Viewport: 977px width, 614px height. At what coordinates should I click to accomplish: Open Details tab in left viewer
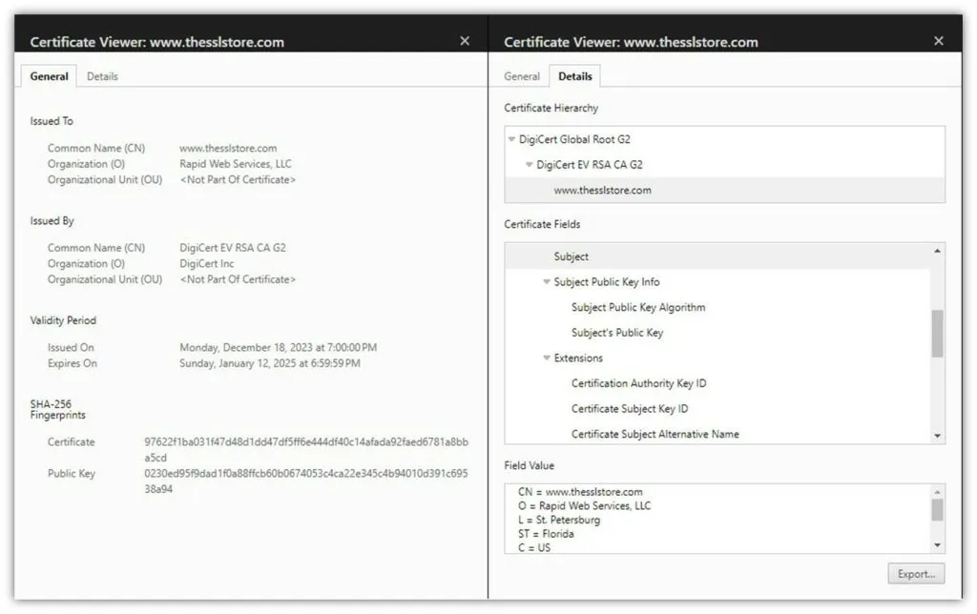pyautogui.click(x=102, y=76)
